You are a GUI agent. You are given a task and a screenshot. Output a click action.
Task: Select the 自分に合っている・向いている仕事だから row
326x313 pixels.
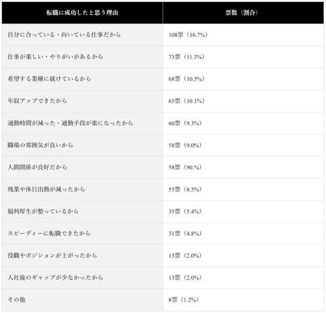(163, 35)
